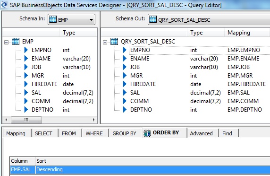Click the table icon inside Schema Out field
Screen dimensions: 270x176
point(153,19)
